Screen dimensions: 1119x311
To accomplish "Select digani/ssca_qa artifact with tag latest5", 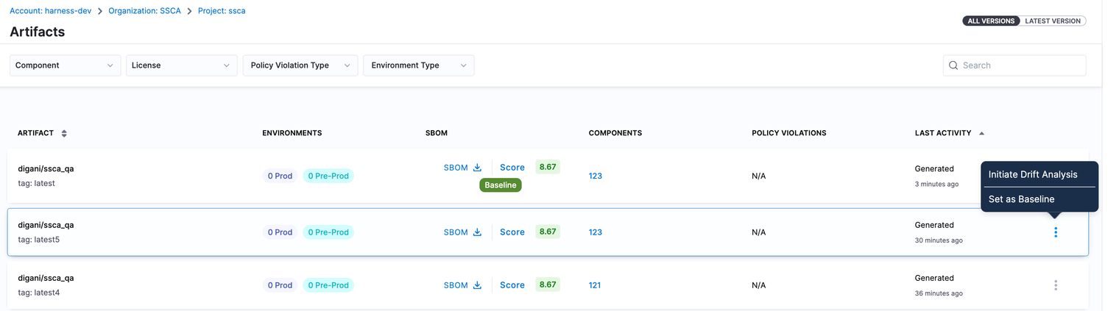I will 46,225.
